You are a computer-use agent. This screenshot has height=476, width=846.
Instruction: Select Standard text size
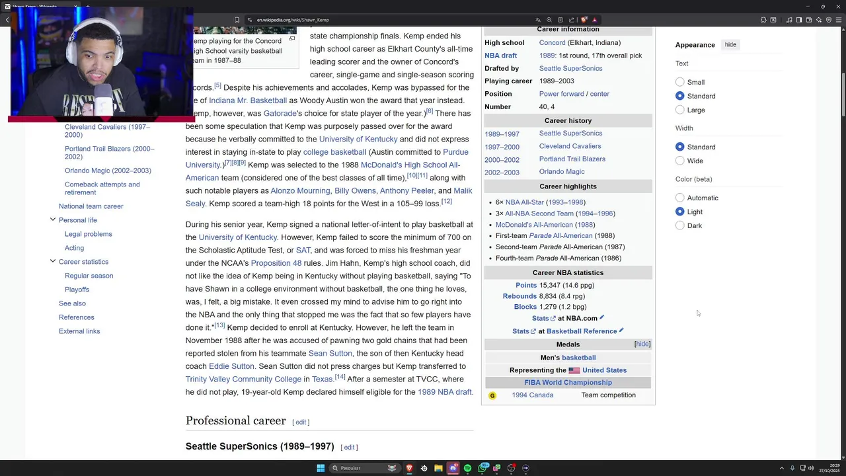pyautogui.click(x=679, y=96)
